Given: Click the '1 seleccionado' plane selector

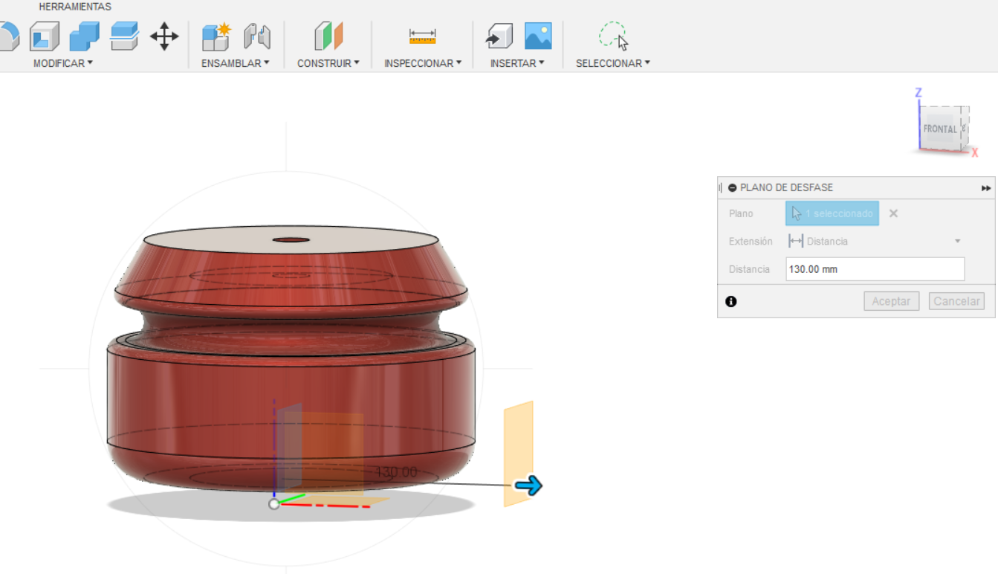Looking at the screenshot, I should [x=832, y=213].
